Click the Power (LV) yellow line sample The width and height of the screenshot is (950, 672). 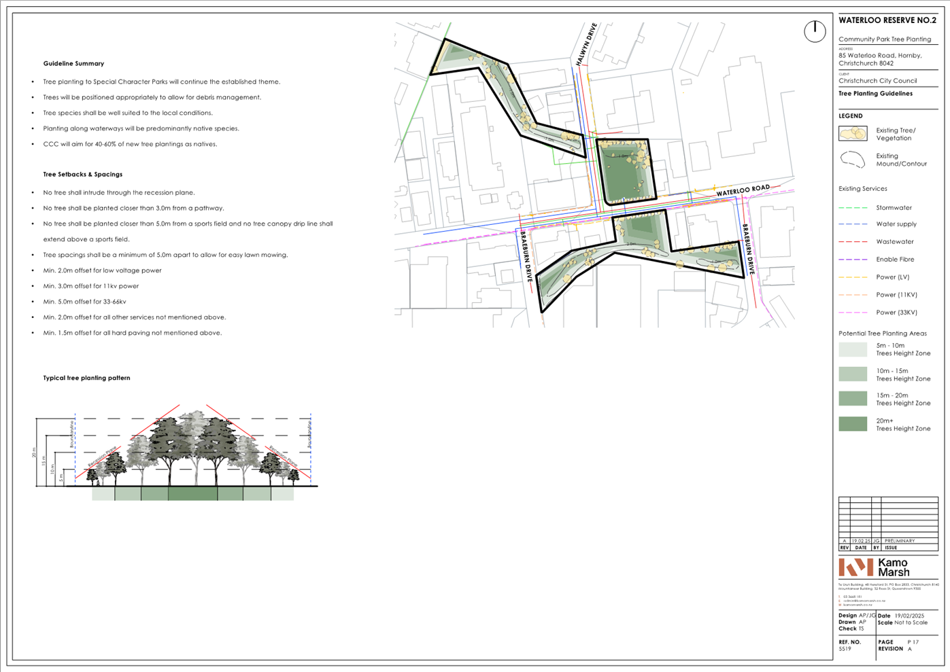pyautogui.click(x=853, y=277)
